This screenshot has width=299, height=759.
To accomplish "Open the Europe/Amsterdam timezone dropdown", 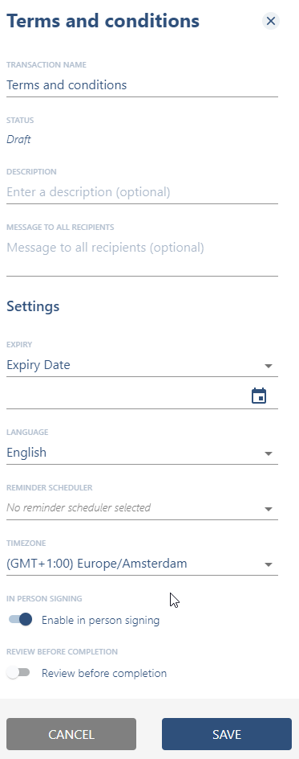I will pyautogui.click(x=142, y=564).
